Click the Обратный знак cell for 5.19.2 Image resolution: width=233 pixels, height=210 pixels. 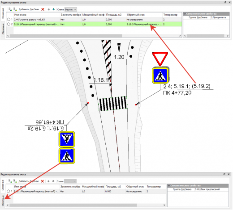pyautogui.click(x=144, y=24)
